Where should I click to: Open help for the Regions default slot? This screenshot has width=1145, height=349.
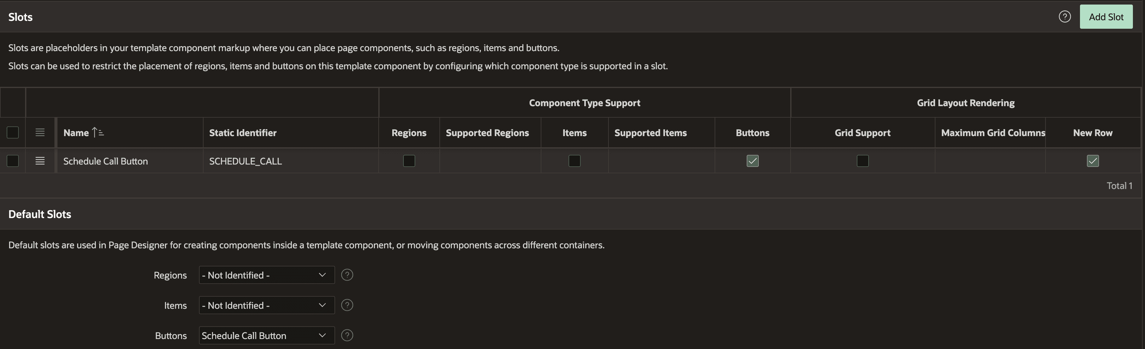tap(347, 275)
